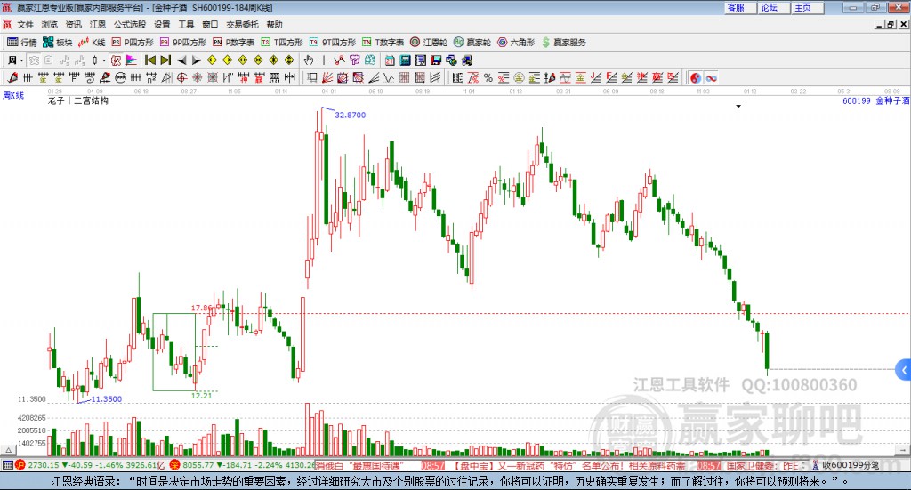Viewport: 911px width, 490px height.
Task: Click the 周K线 label
Action: coord(13,95)
